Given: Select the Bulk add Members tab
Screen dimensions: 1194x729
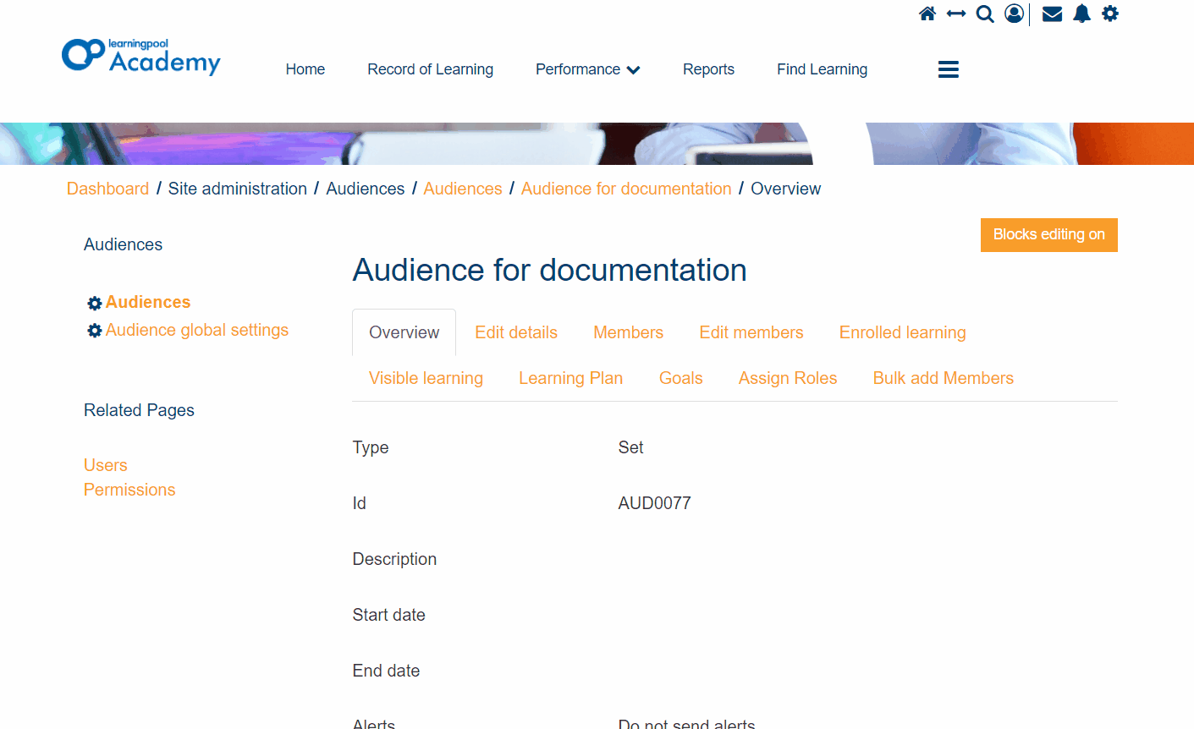Looking at the screenshot, I should pyautogui.click(x=943, y=378).
